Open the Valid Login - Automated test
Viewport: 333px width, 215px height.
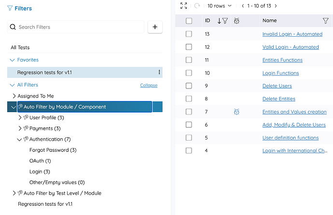click(x=290, y=47)
